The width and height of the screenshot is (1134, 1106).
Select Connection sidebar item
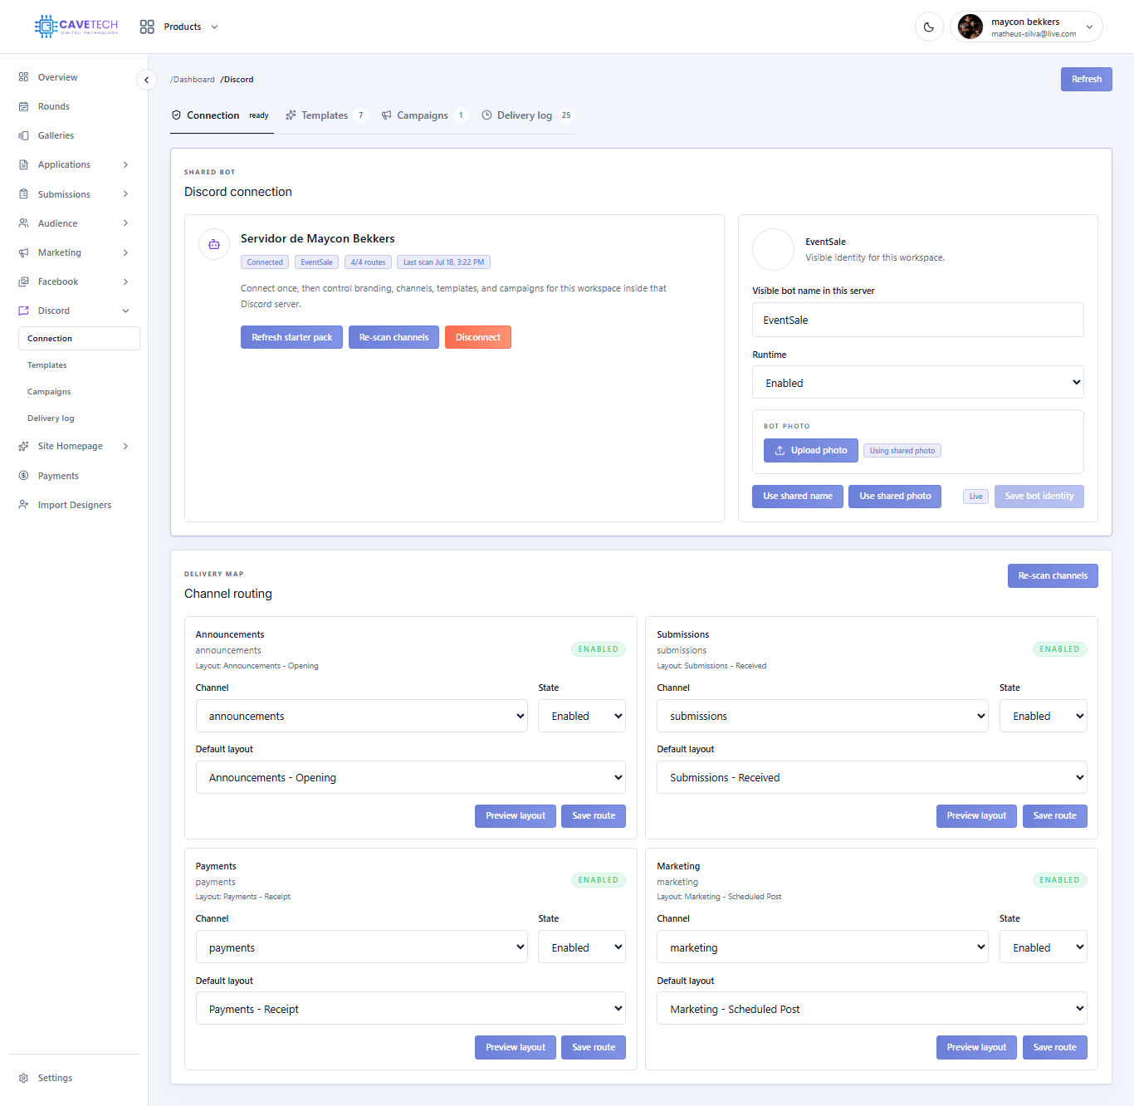coord(79,339)
